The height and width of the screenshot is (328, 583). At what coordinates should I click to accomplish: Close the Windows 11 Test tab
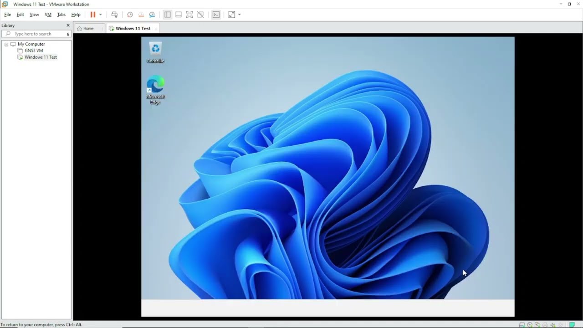coord(157,28)
